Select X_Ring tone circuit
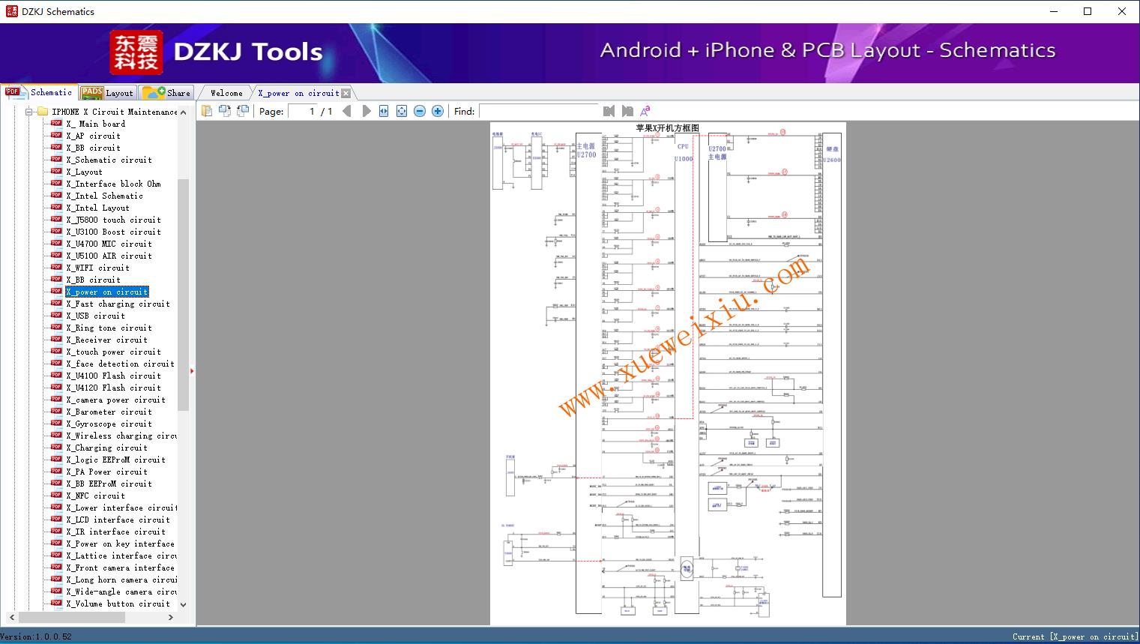 [x=109, y=328]
